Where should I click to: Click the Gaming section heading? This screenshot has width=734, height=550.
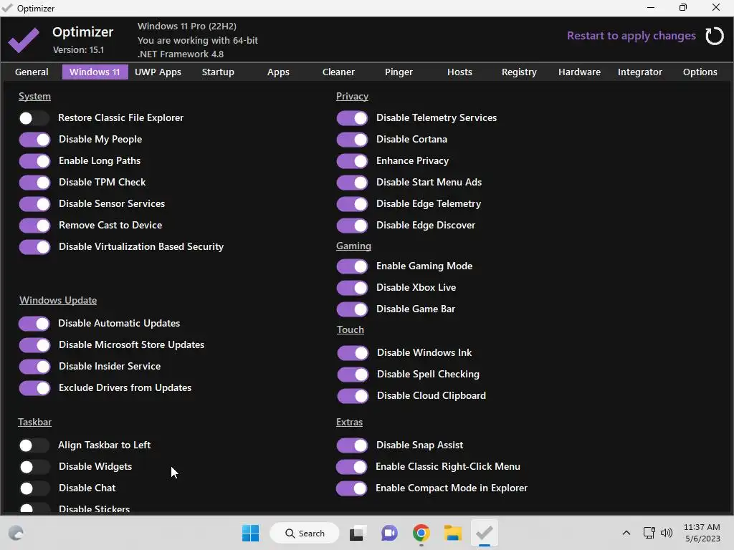pyautogui.click(x=353, y=246)
